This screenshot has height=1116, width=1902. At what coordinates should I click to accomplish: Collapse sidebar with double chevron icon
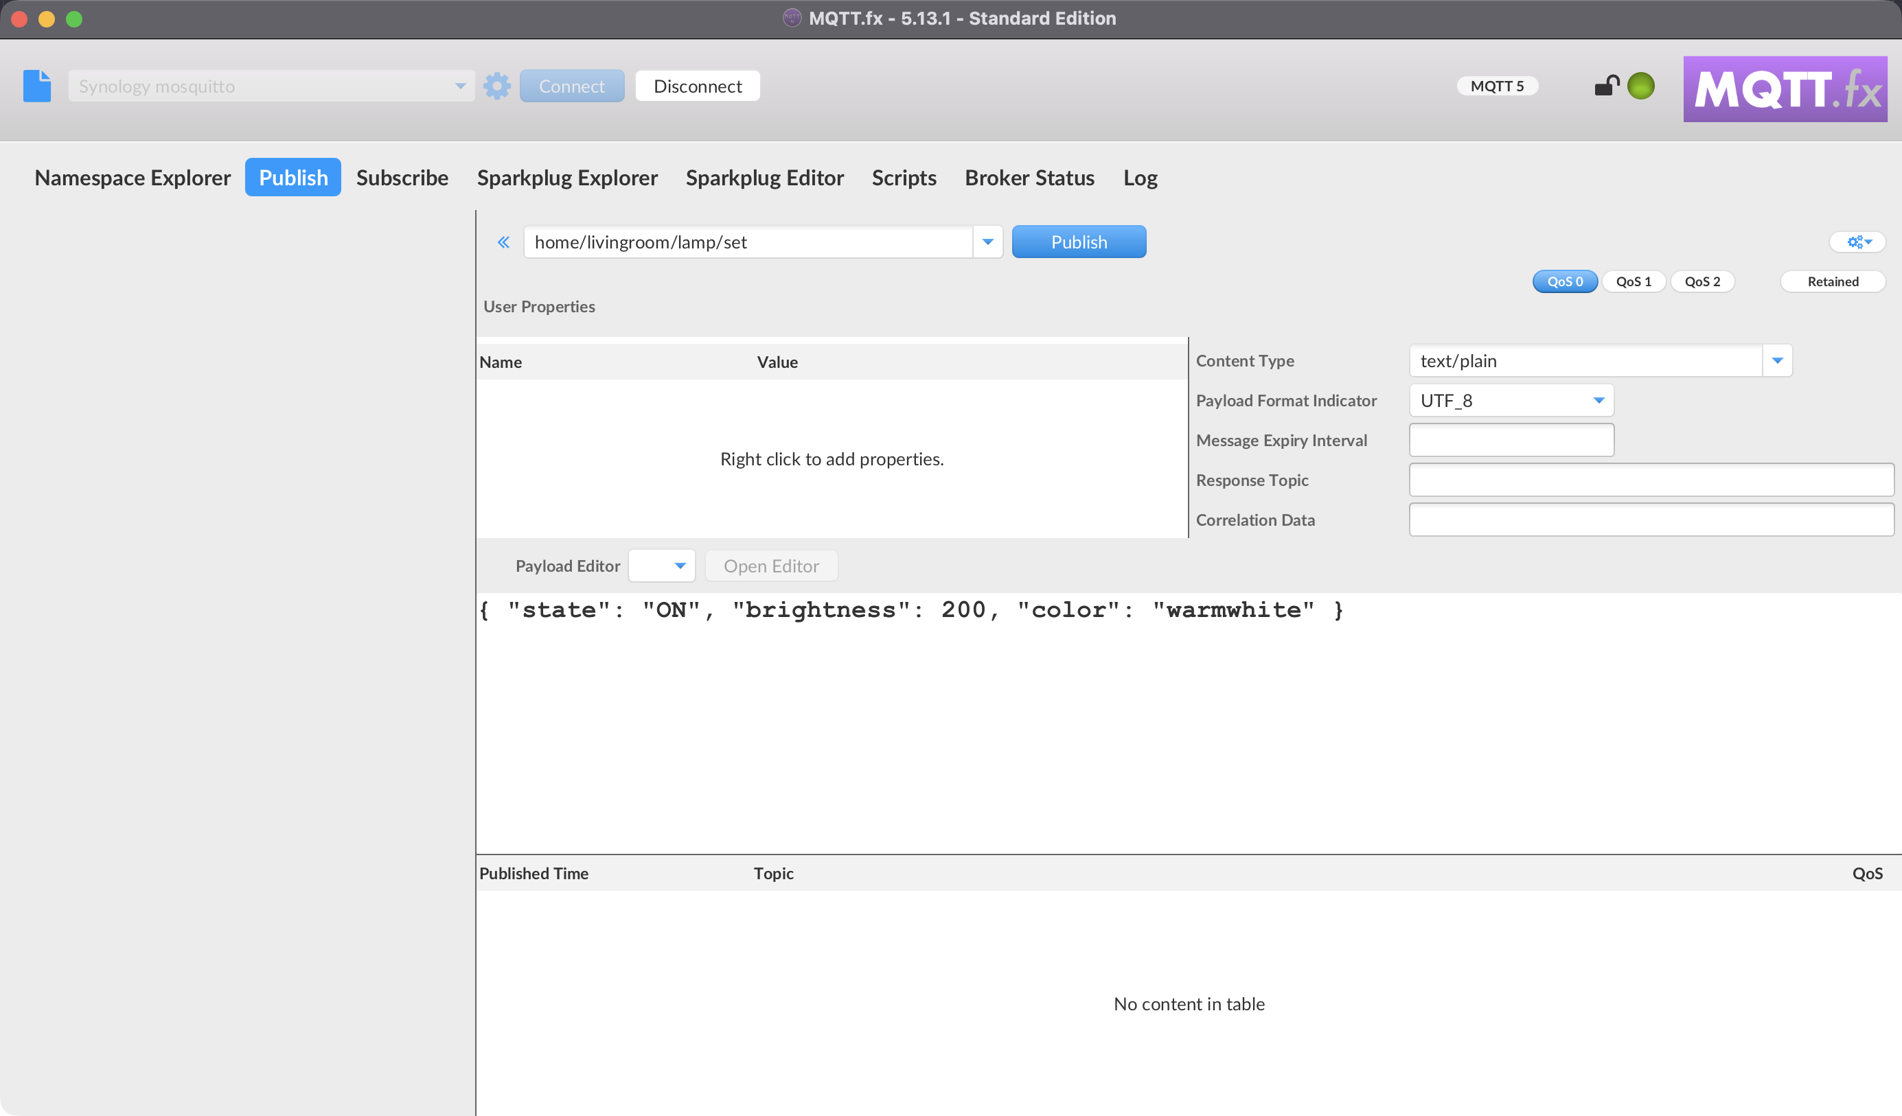(503, 242)
